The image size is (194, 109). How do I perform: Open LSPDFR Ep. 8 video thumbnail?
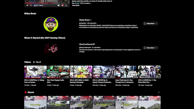click(104, 72)
